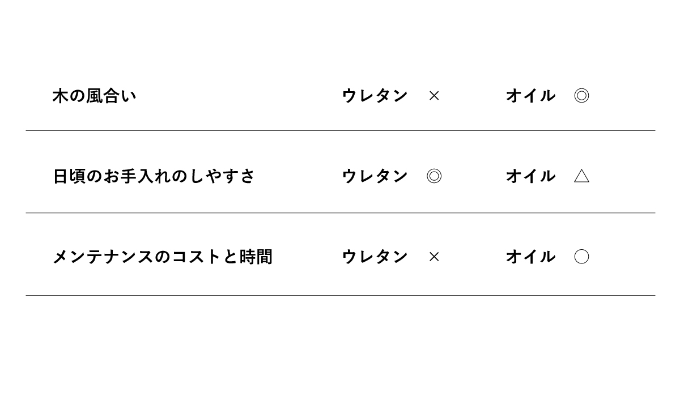Image resolution: width=680 pixels, height=396 pixels.
Task: Click オイル in the 木の風合い row
Action: point(530,96)
